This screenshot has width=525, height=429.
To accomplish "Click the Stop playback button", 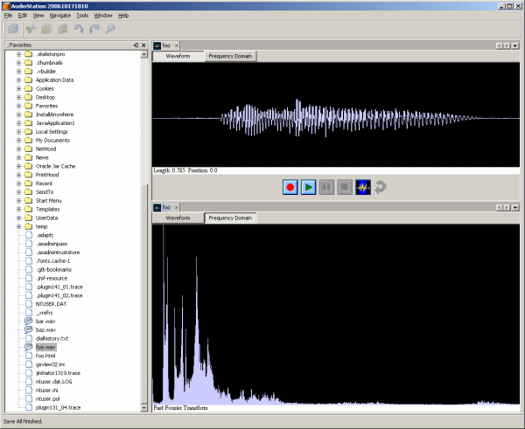I will click(x=345, y=186).
